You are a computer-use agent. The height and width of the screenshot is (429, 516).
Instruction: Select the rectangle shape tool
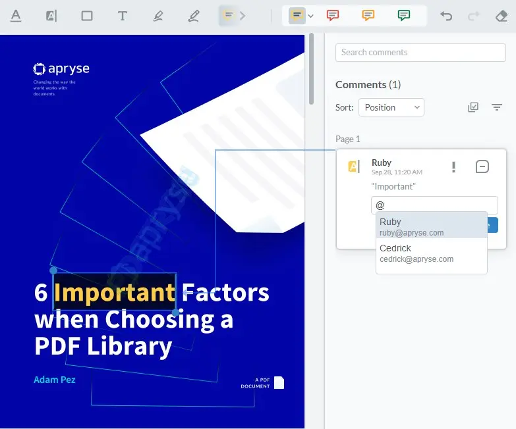click(x=87, y=15)
